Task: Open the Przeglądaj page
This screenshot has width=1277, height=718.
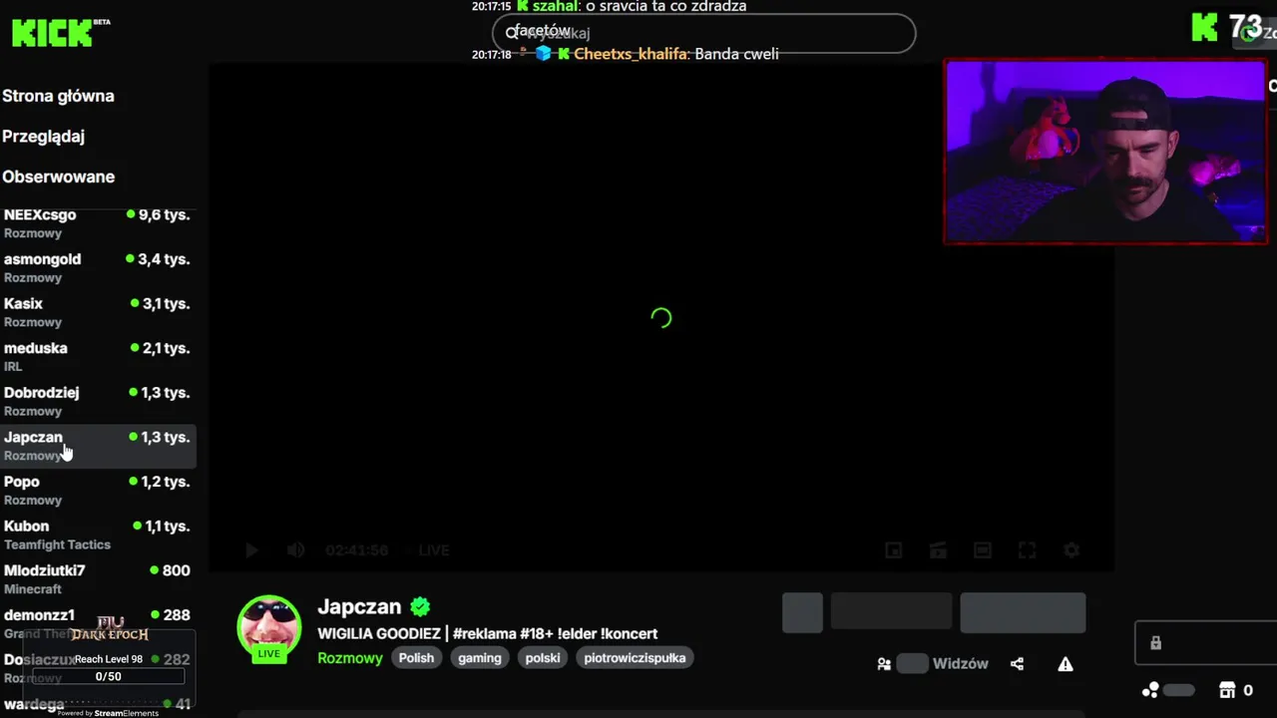Action: point(43,137)
